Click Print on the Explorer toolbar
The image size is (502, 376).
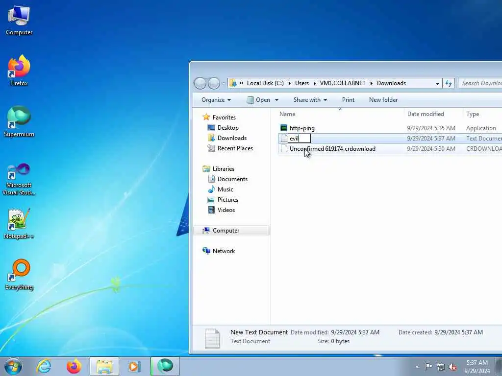click(x=348, y=100)
